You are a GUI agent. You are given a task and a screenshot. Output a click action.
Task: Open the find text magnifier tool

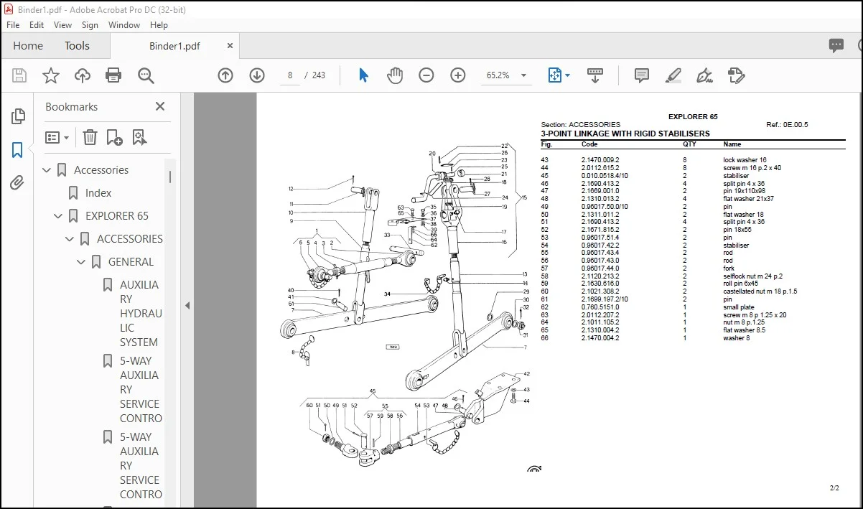pos(146,75)
